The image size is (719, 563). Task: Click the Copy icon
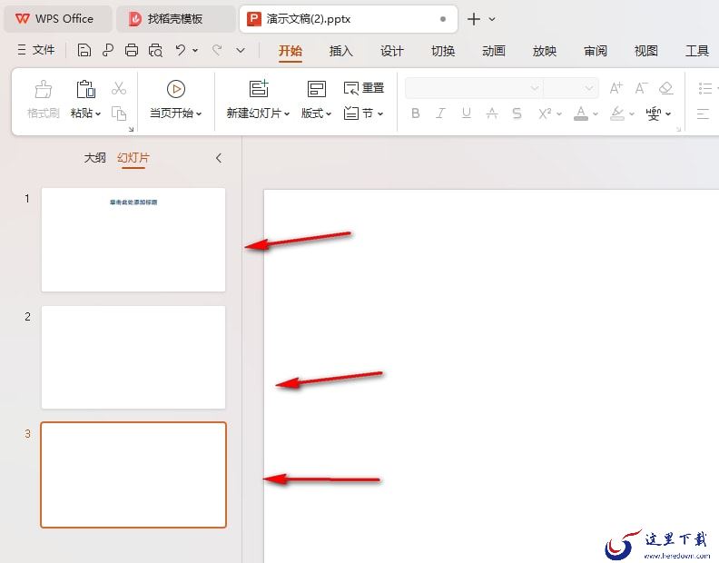point(119,113)
